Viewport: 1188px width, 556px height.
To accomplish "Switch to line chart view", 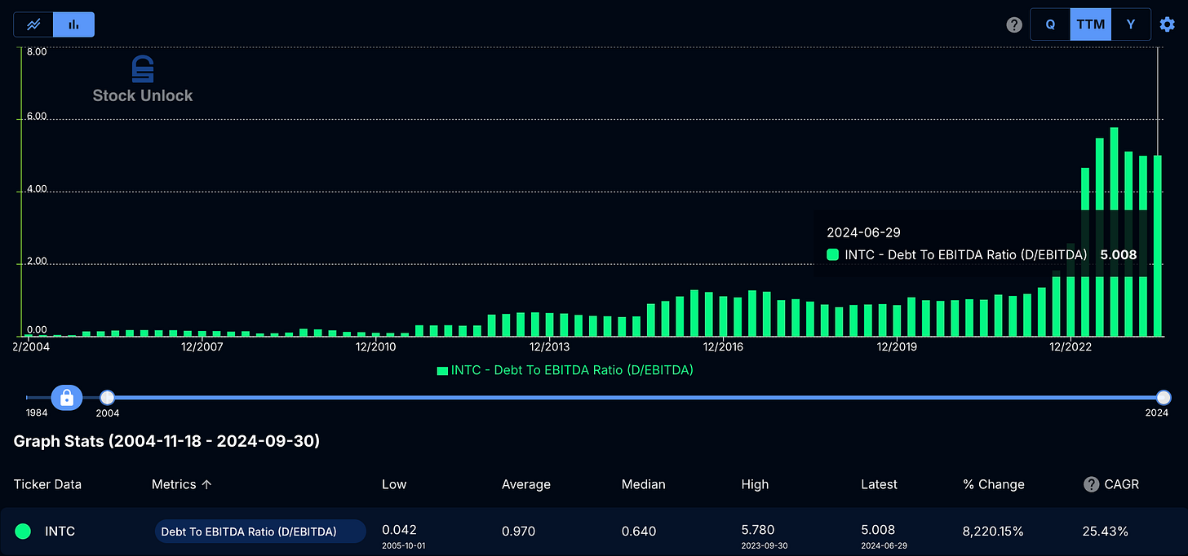I will pos(33,24).
